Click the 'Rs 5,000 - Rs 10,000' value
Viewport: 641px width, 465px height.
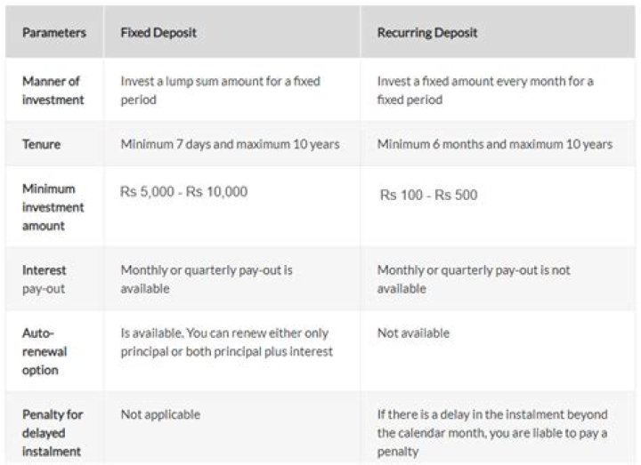coord(184,191)
